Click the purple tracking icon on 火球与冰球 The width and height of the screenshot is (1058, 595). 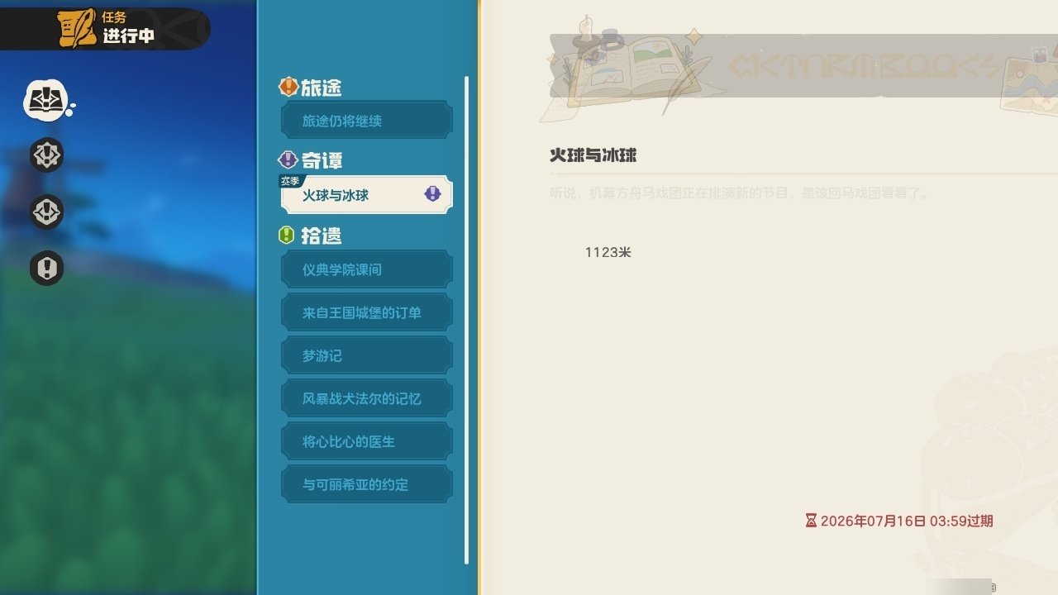[x=432, y=194]
